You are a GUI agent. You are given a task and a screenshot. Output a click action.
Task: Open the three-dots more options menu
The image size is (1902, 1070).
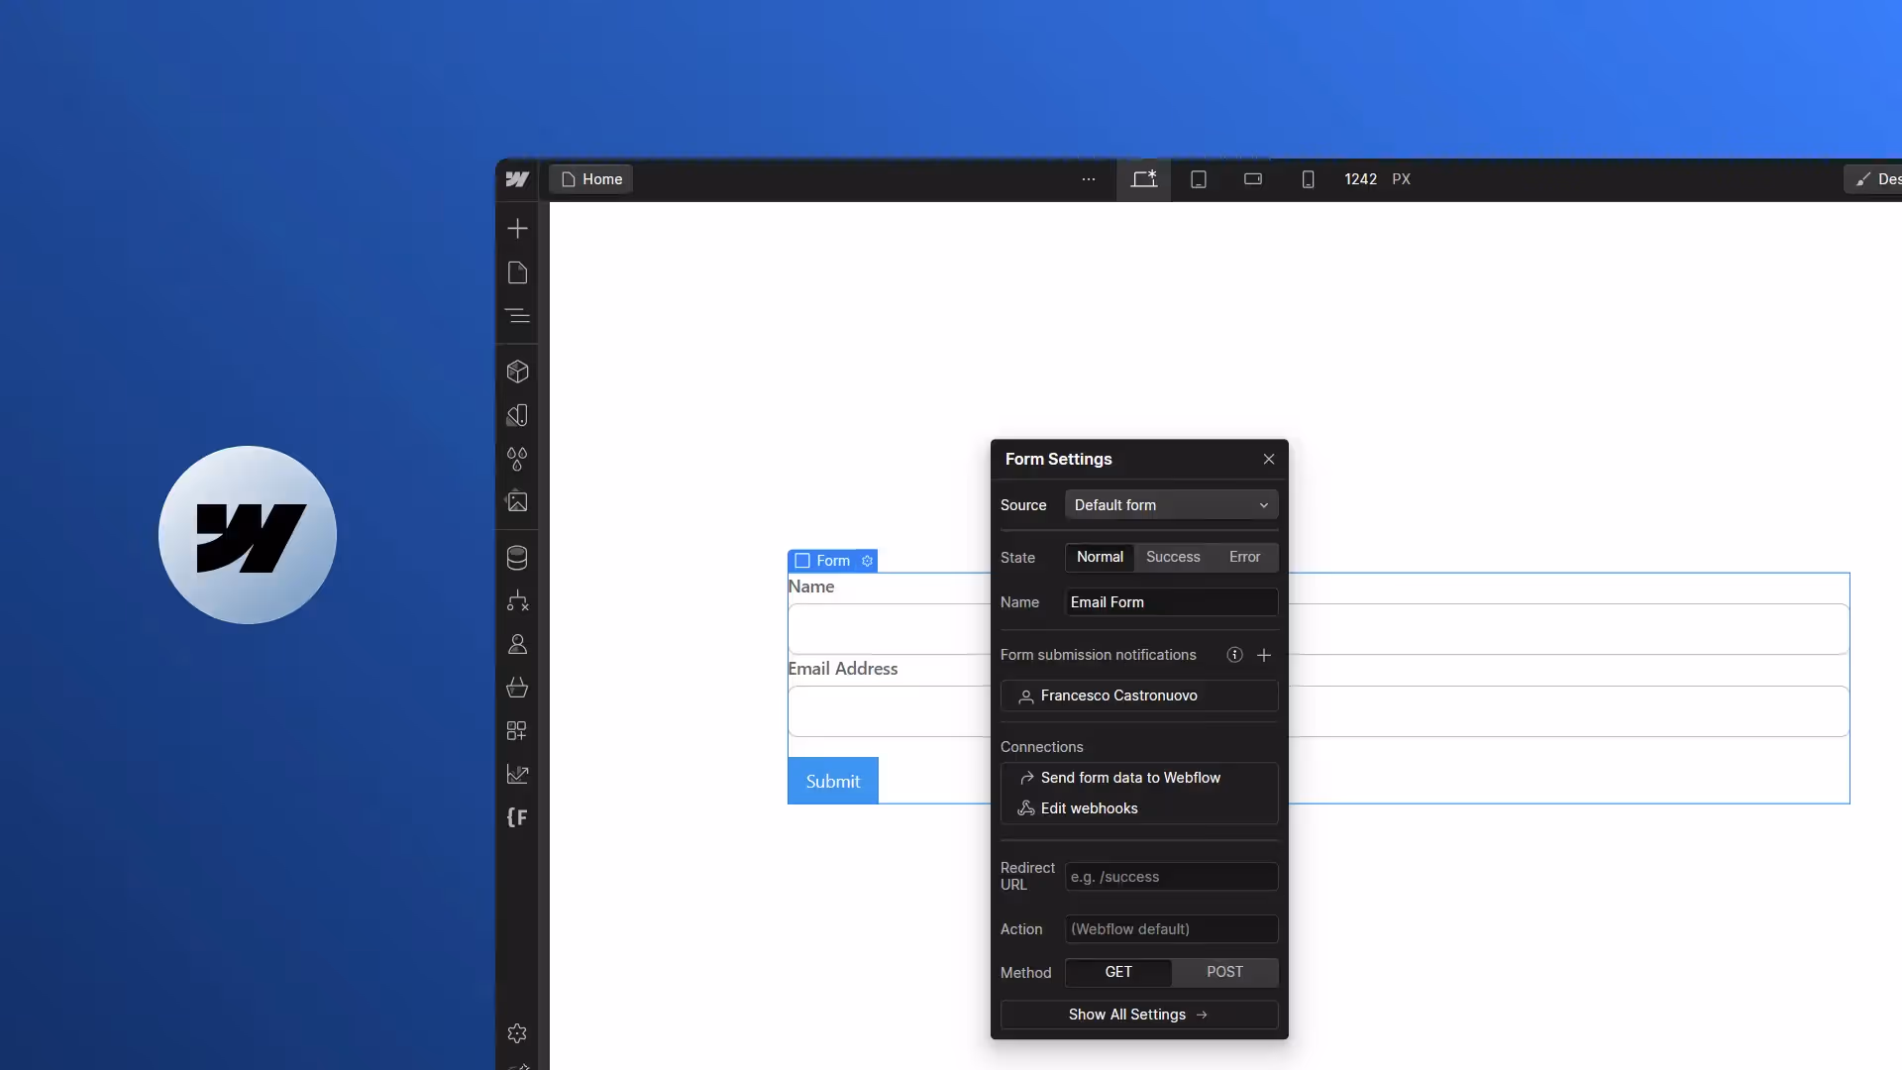click(x=1088, y=179)
